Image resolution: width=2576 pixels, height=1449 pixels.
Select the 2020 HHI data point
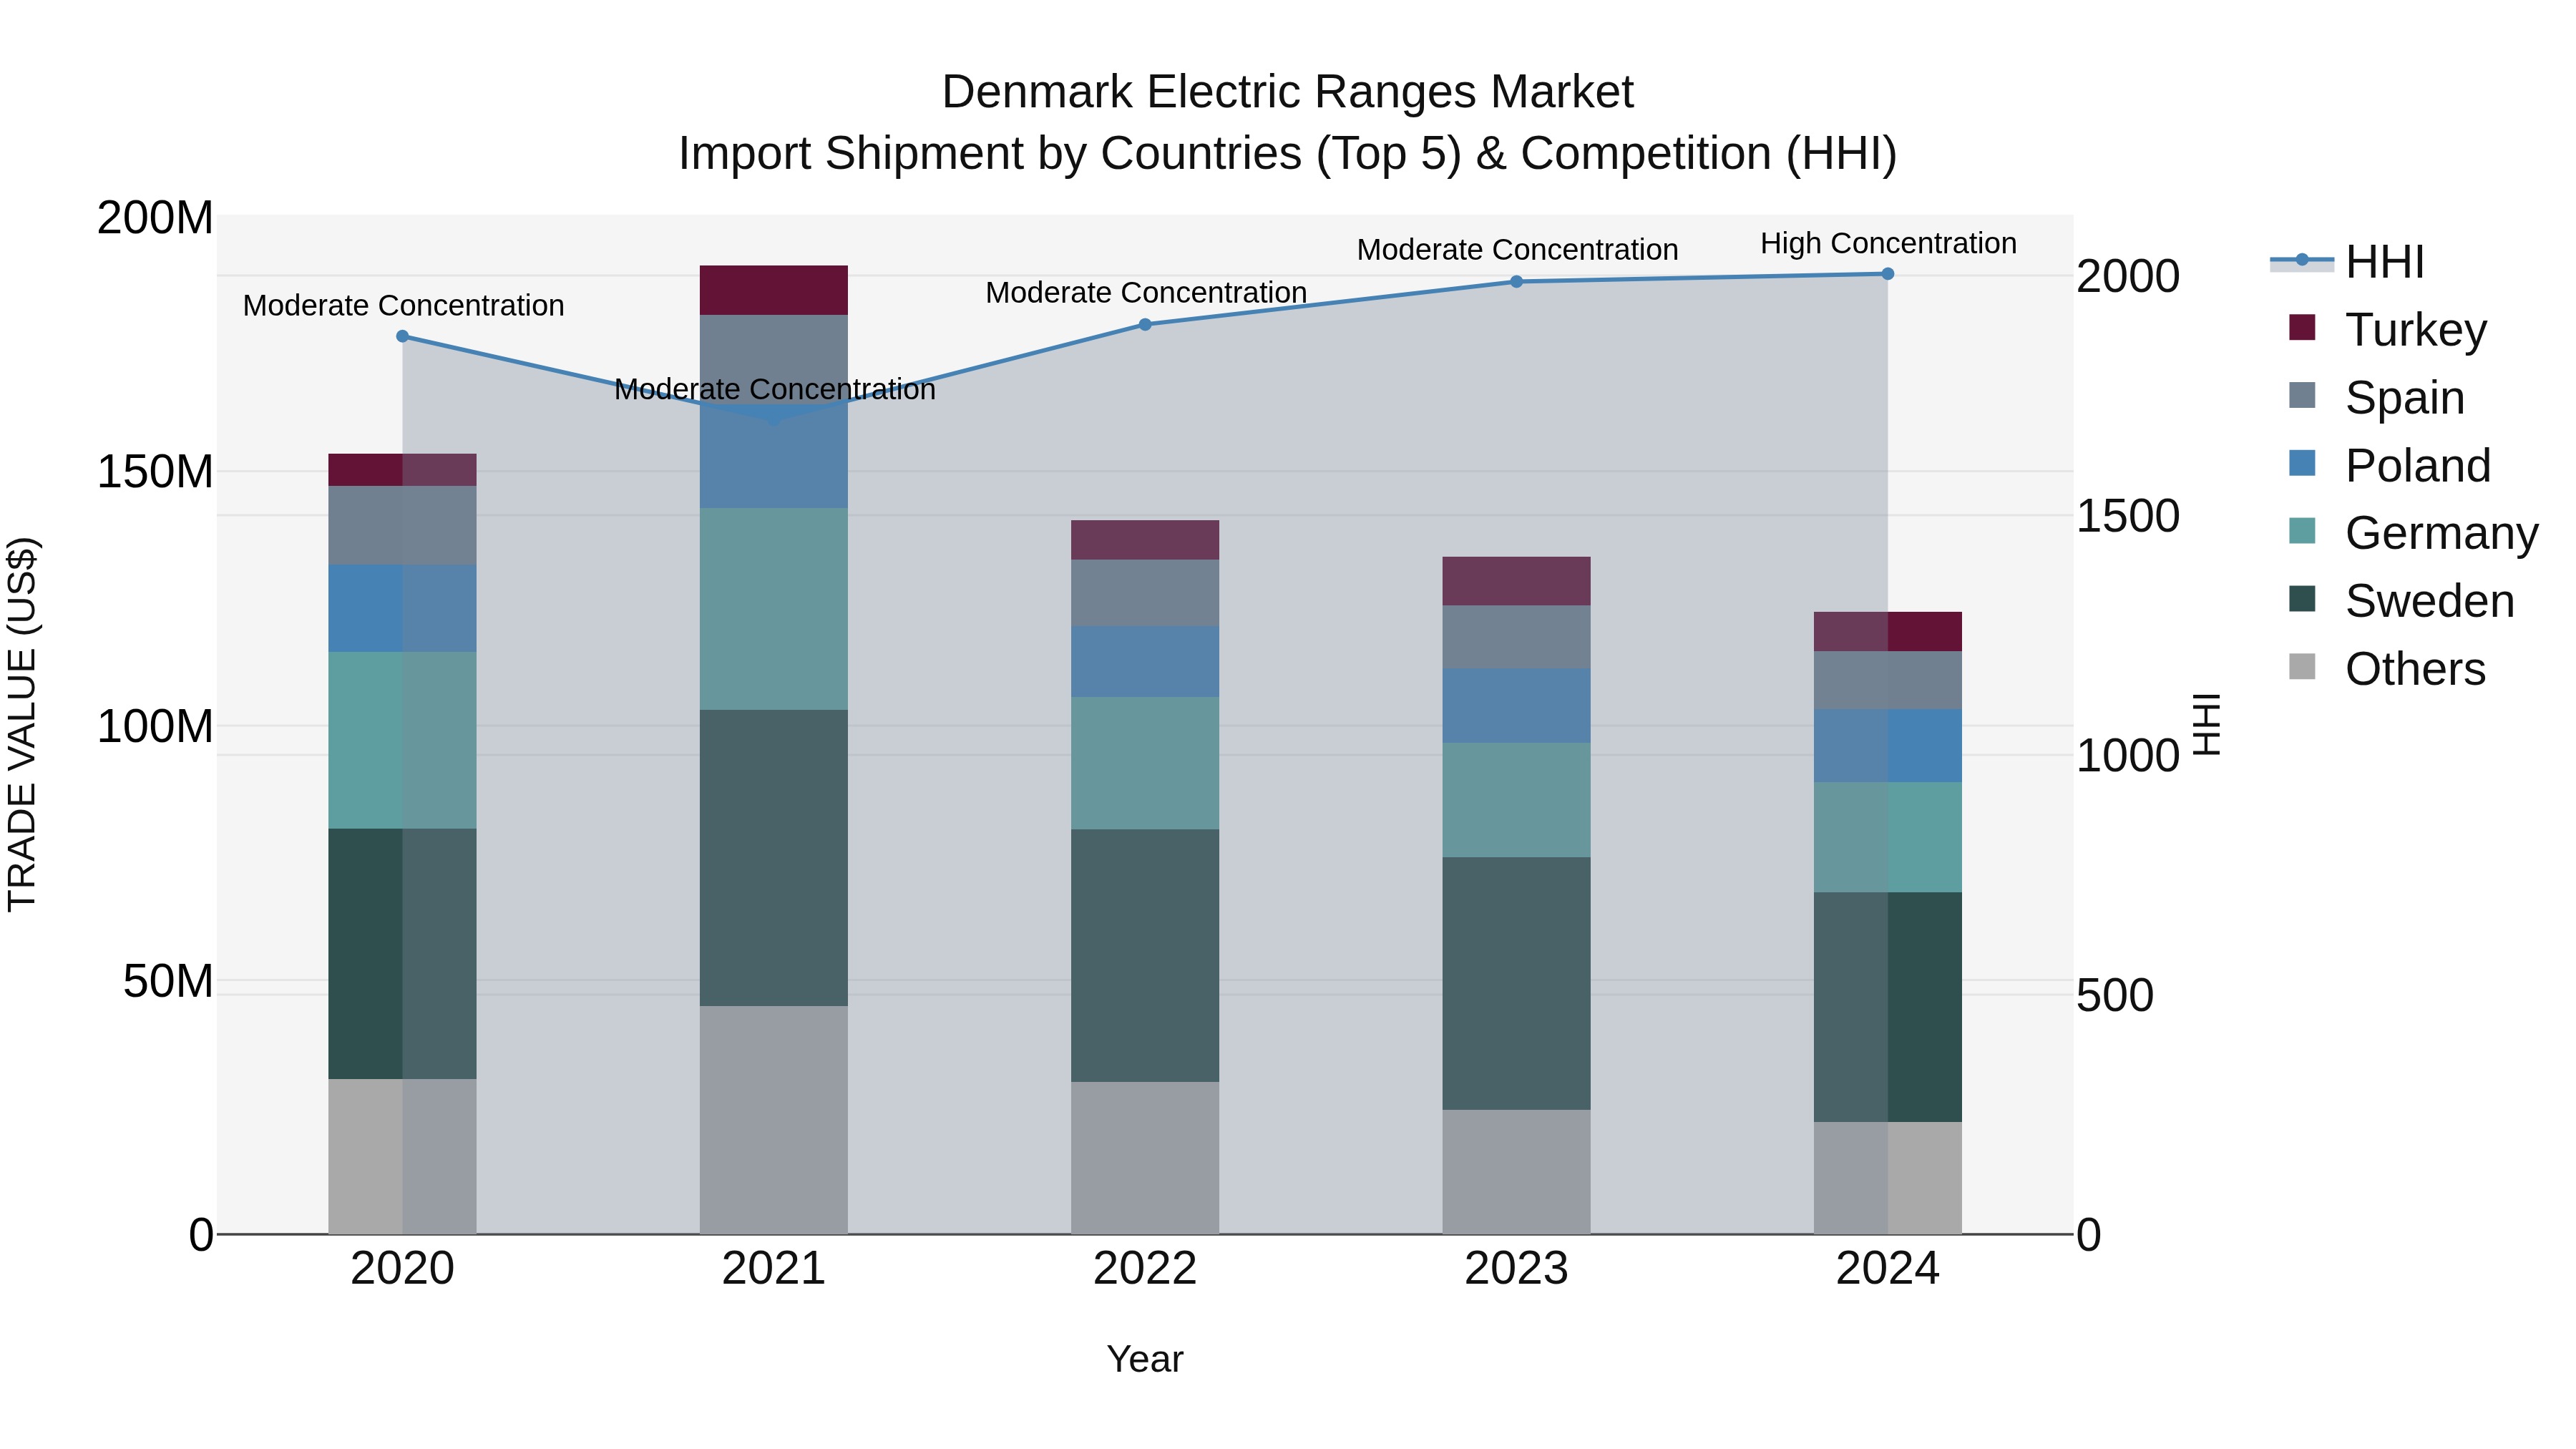pos(402,336)
